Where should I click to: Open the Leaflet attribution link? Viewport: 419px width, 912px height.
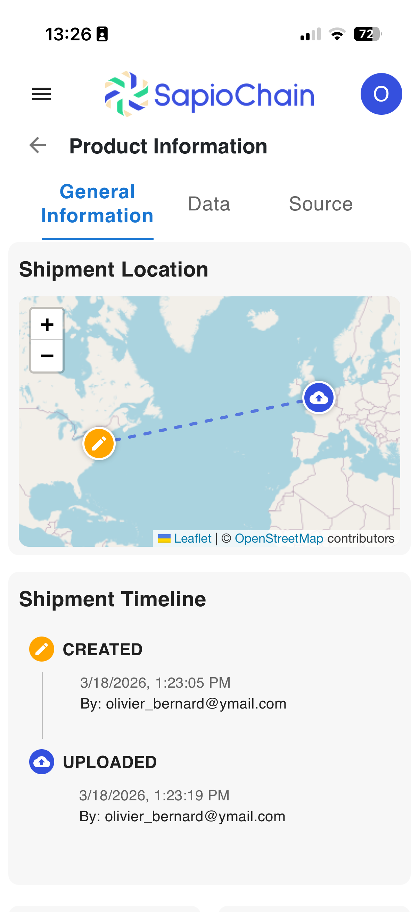point(192,538)
